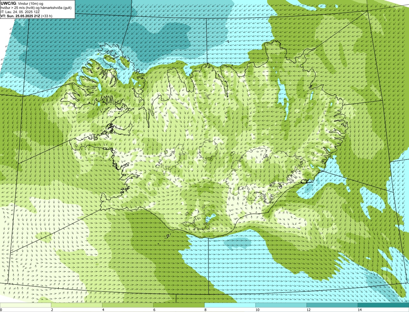This screenshot has height=312, width=409.
Task: Click the 0–2 m/s pale cream color bar segment
Action: 26,305
